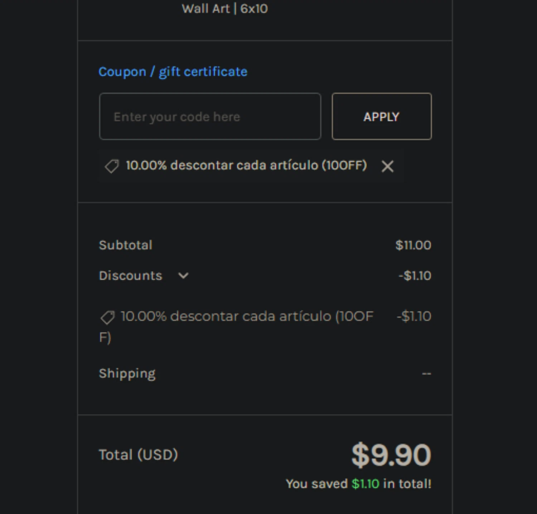Click the $11.00 subtotal amount
Viewport: 537px width, 514px height.
tap(413, 245)
